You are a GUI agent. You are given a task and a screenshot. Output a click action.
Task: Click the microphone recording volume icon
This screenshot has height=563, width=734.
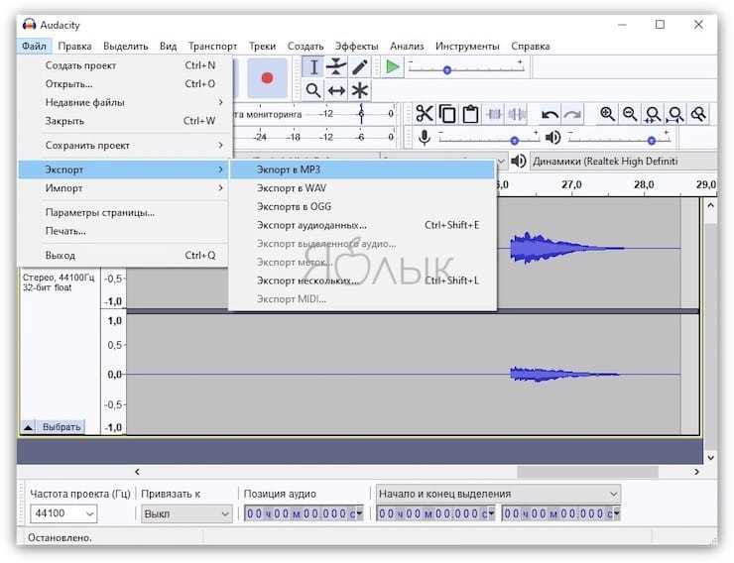(425, 138)
